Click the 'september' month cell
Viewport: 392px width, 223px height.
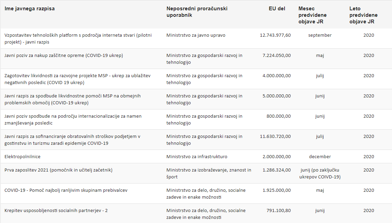(x=320, y=35)
